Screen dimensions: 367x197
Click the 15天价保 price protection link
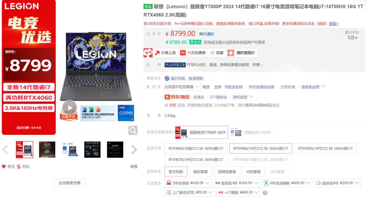(288, 87)
